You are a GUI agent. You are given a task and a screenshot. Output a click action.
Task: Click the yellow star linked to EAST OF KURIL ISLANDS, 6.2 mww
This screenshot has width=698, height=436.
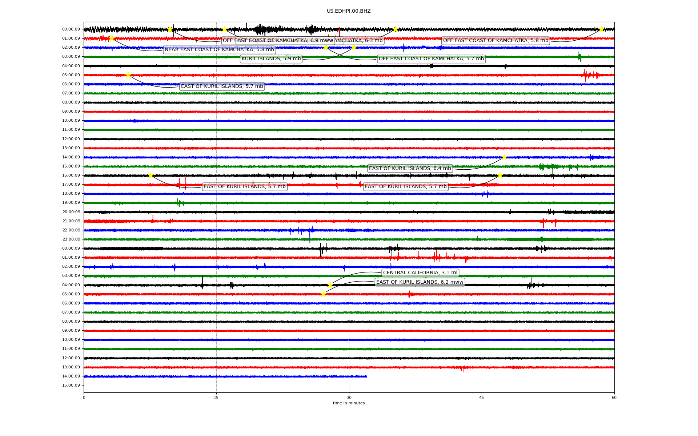(x=323, y=294)
